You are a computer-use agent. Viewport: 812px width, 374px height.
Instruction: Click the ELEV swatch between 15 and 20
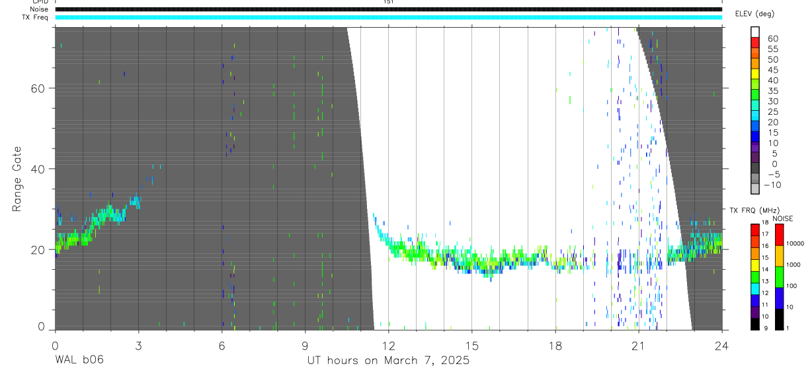(755, 127)
